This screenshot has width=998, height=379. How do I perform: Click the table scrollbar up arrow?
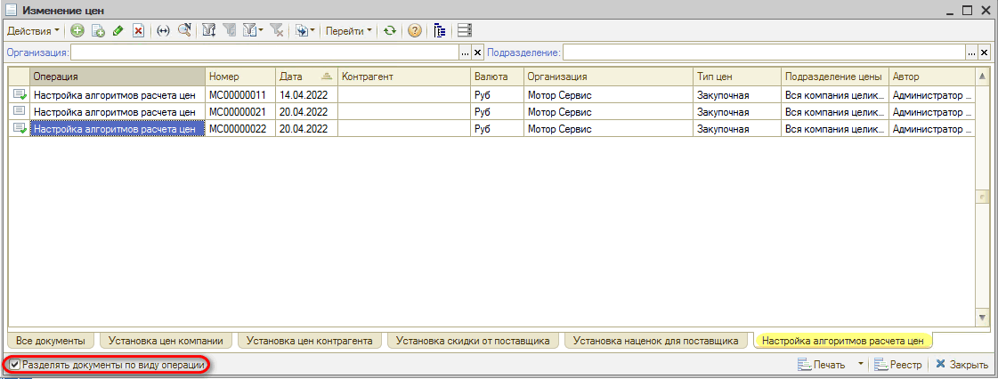click(x=981, y=77)
